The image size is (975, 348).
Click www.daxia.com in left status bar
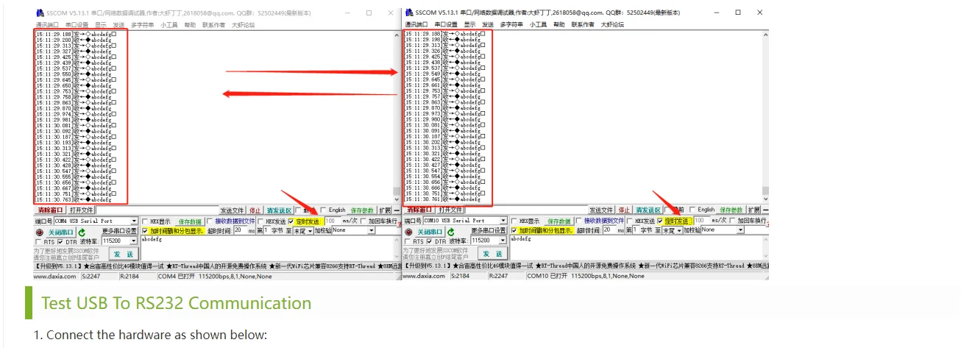pos(56,276)
